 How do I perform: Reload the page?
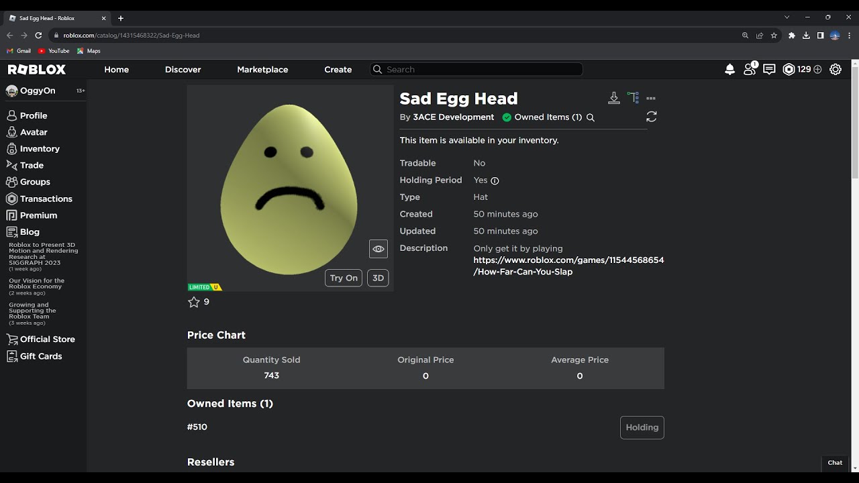coord(38,36)
